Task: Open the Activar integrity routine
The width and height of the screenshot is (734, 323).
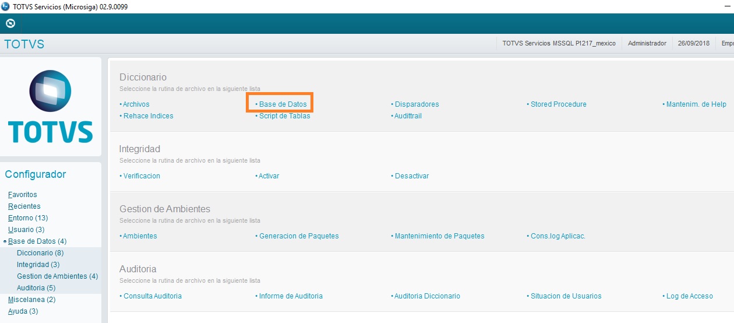Action: (x=269, y=176)
